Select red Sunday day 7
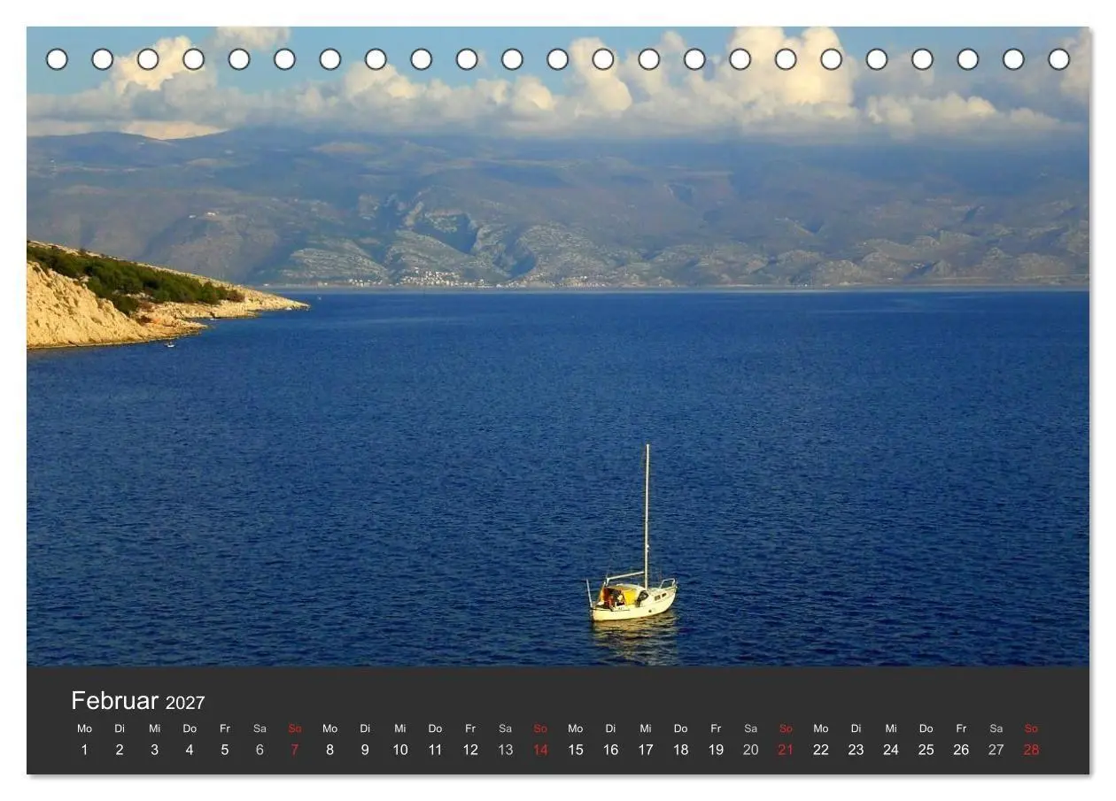 pyautogui.click(x=295, y=750)
